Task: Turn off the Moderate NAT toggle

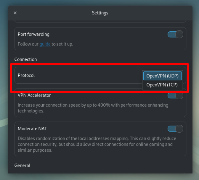Action: pos(175,129)
